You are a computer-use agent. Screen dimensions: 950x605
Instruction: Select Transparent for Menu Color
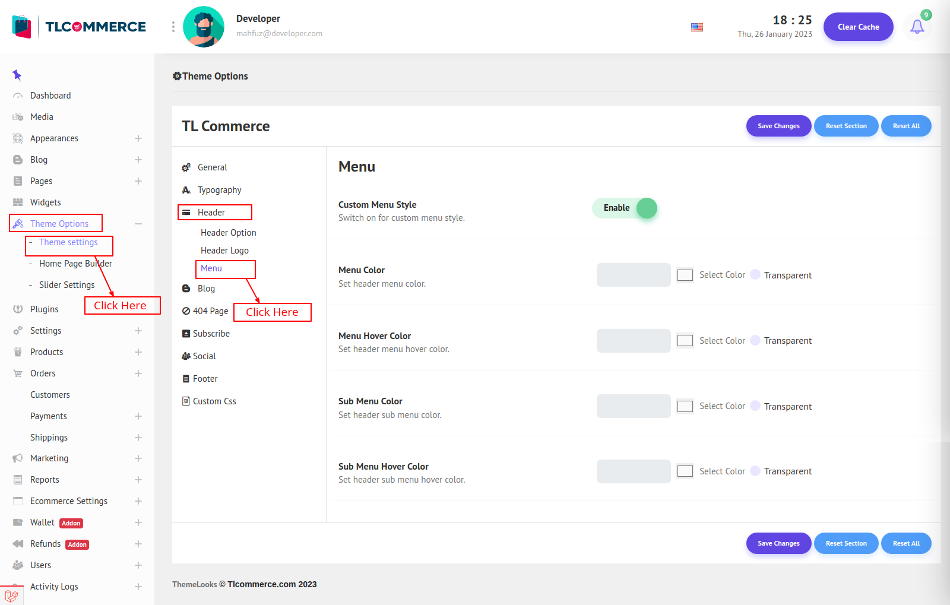[x=755, y=275]
